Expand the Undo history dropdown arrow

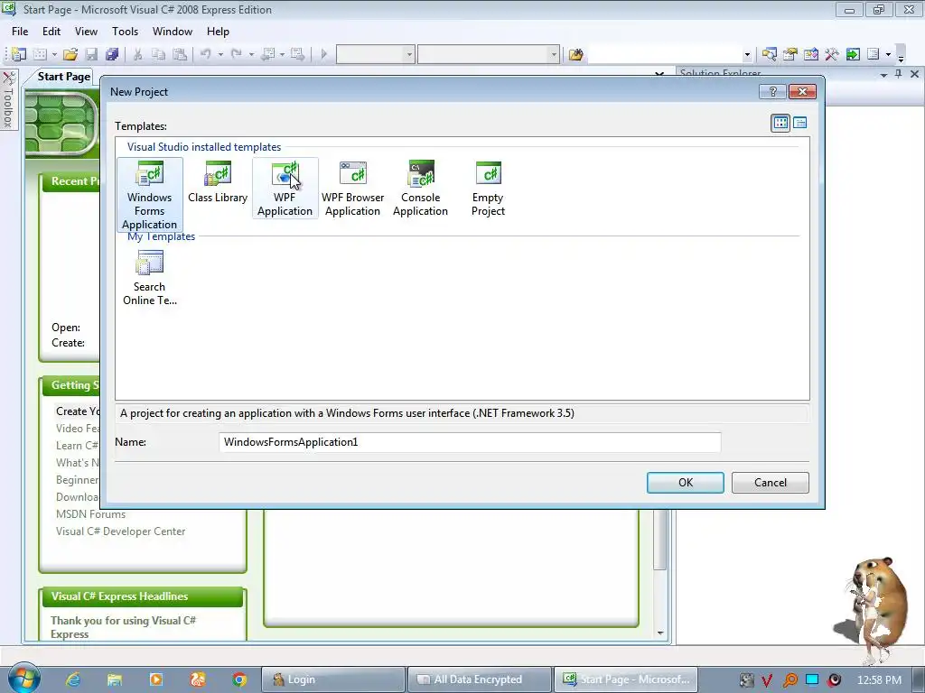(220, 54)
